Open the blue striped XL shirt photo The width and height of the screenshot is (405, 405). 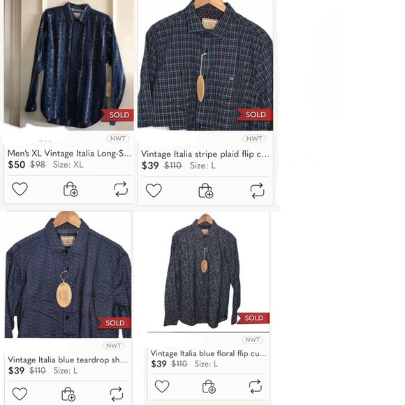click(x=69, y=64)
